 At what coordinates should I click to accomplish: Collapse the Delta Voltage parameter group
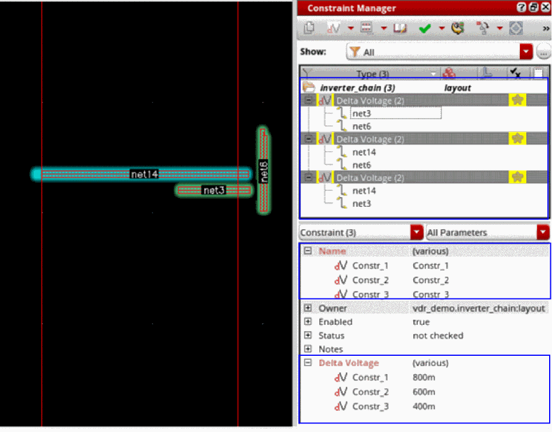(308, 362)
